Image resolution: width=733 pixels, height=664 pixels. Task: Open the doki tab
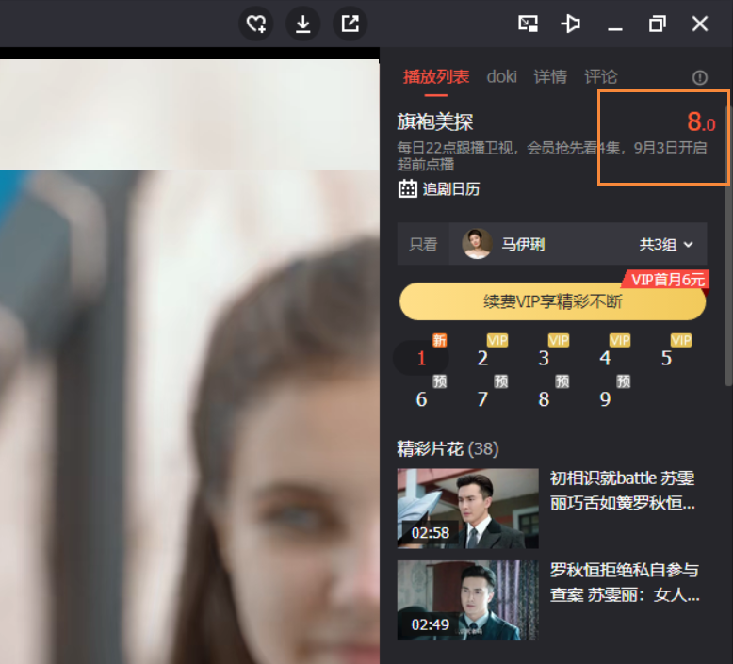click(x=501, y=76)
